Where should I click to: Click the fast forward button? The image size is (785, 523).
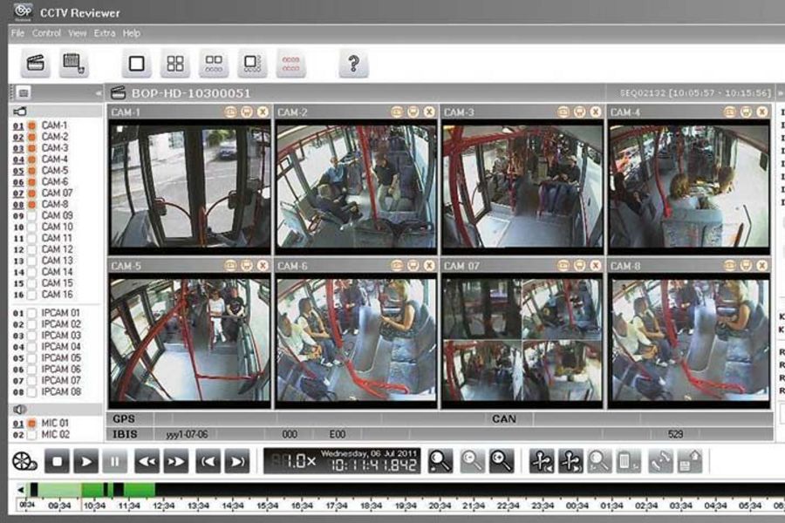coord(176,461)
